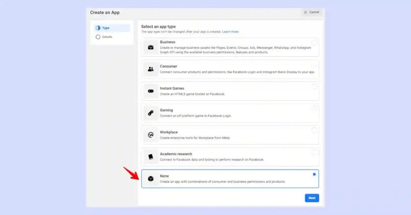Click the selected None radio button

click(314, 174)
